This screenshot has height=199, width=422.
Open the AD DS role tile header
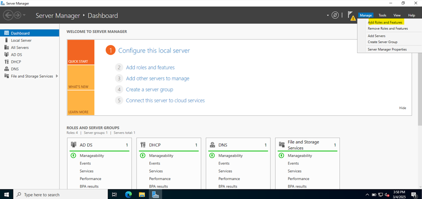coord(99,145)
